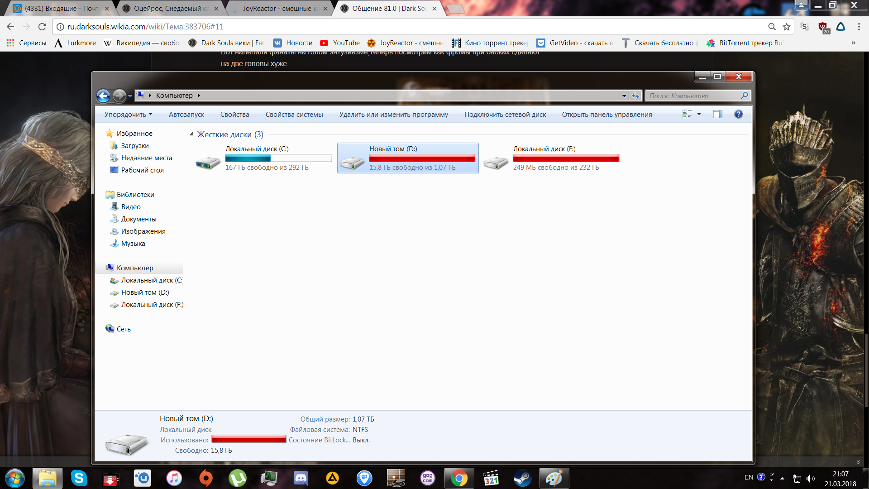Click the Explorer back arrow button
Screen dimensions: 869x489
[x=103, y=96]
